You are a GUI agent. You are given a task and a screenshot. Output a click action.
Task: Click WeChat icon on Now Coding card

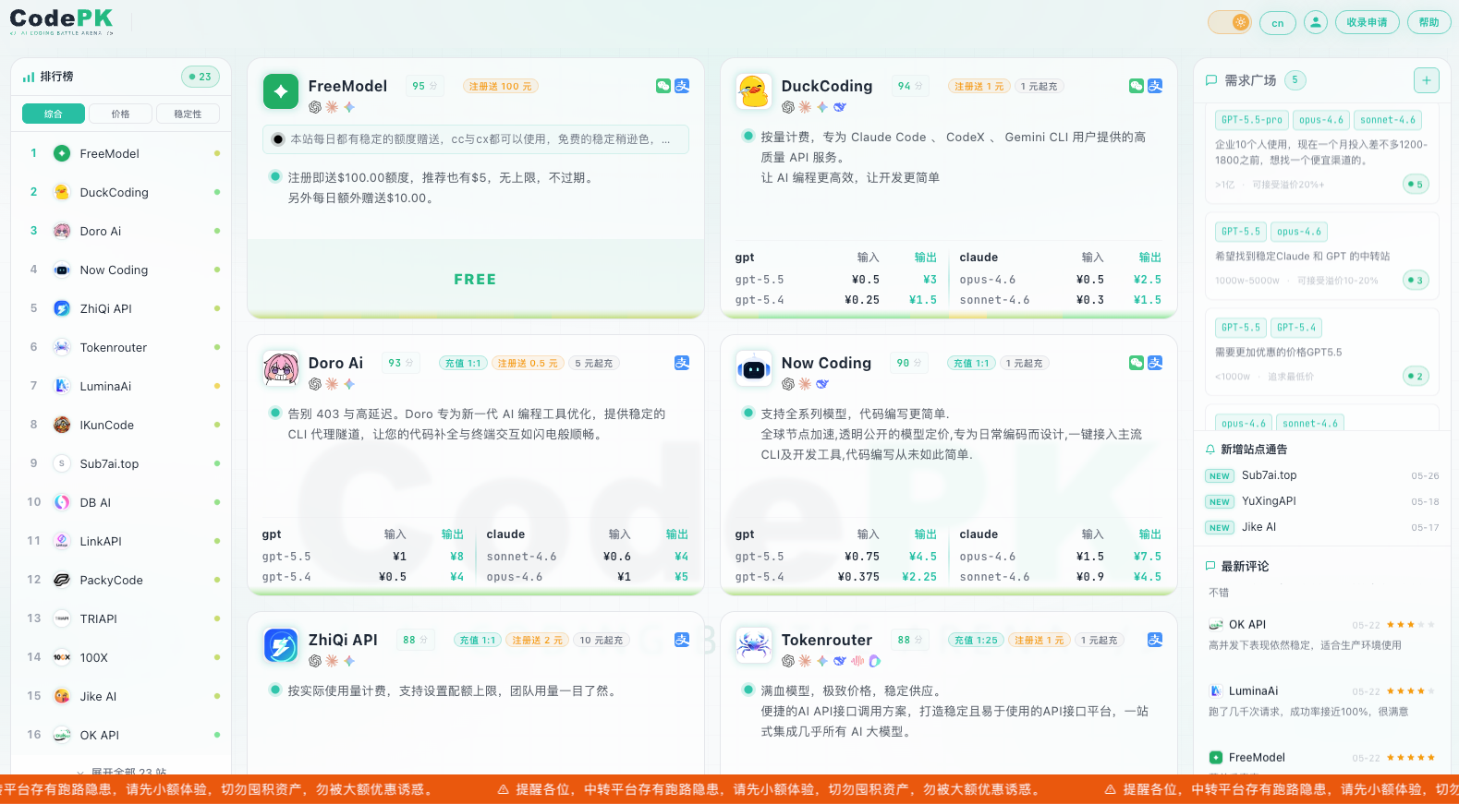point(1137,363)
